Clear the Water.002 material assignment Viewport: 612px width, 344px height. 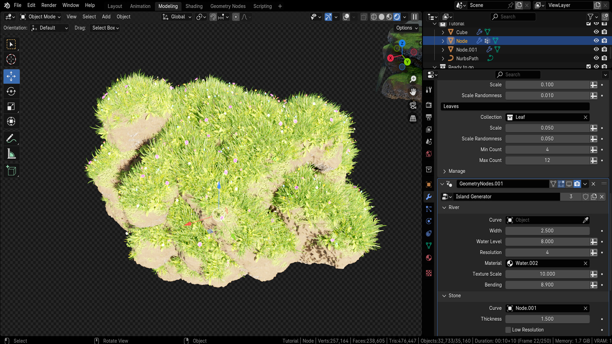(585, 263)
